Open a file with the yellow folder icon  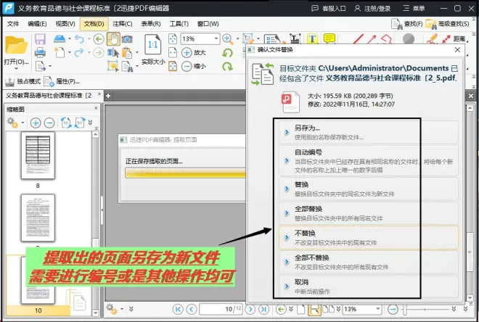coord(16,45)
